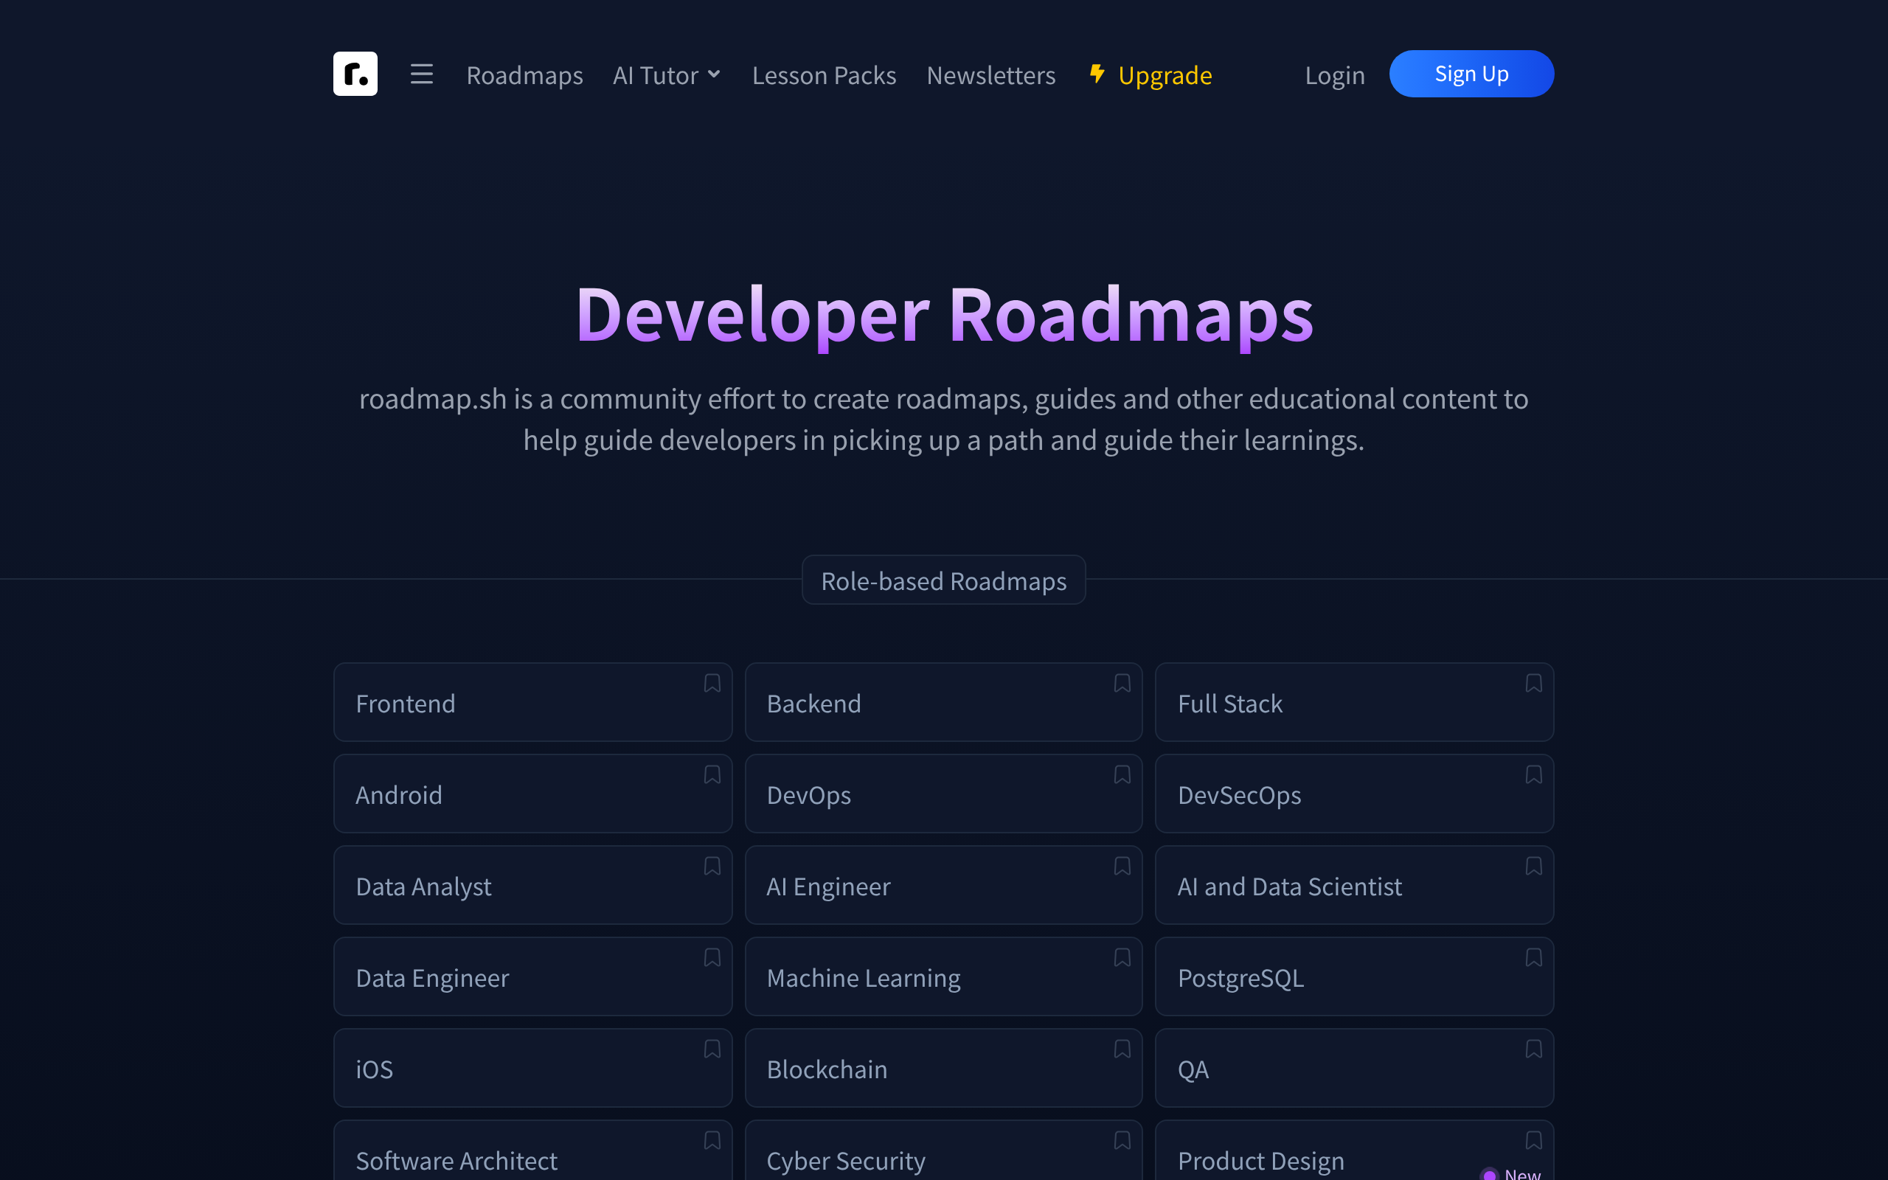The image size is (1888, 1180).
Task: Bookmark the Frontend roadmap
Action: [x=712, y=683]
